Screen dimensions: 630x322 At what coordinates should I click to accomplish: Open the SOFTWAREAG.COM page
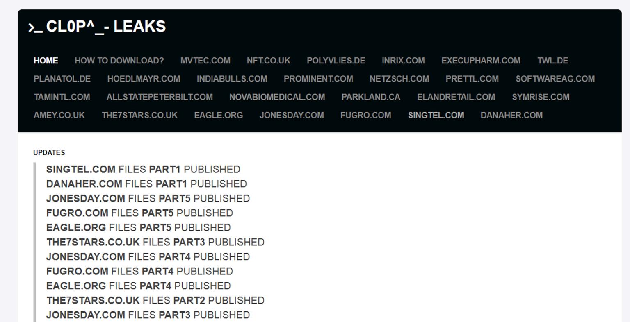[x=556, y=79]
